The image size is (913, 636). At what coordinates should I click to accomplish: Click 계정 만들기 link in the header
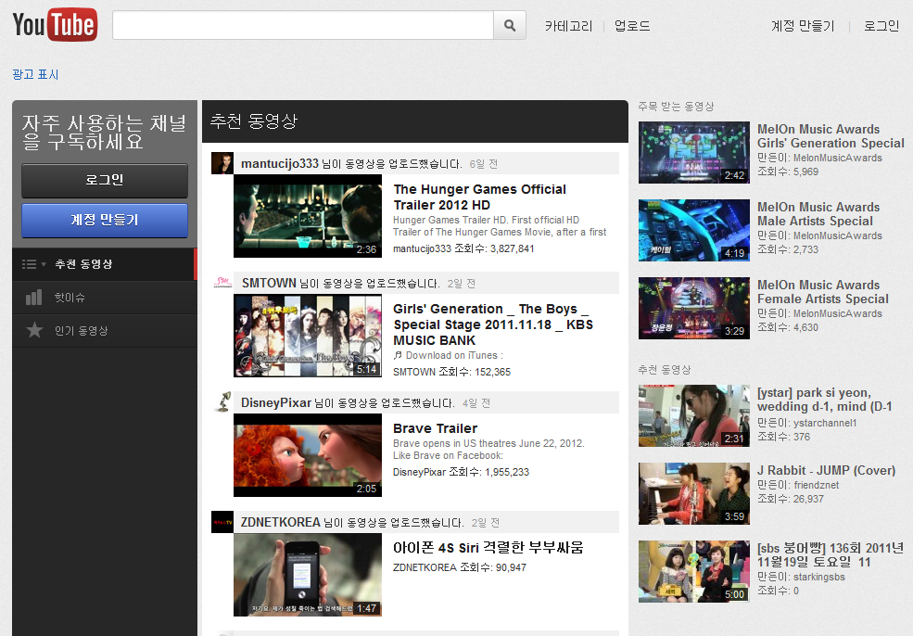[x=803, y=26]
